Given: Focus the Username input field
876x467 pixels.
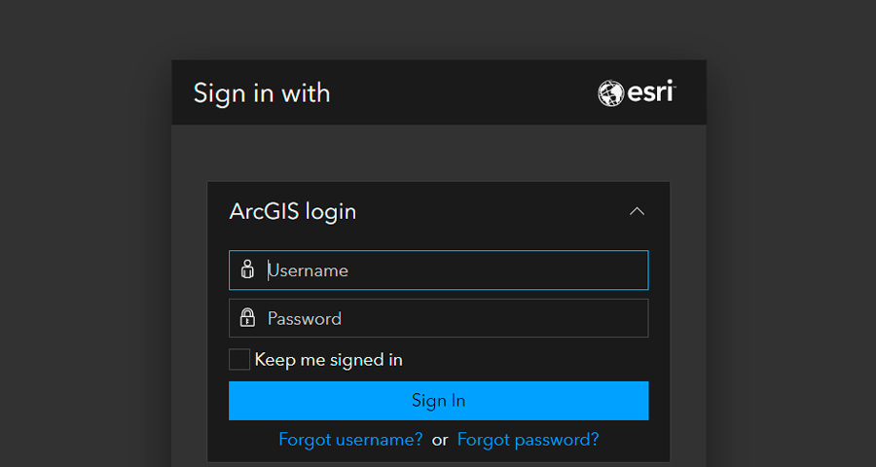Looking at the screenshot, I should pos(439,270).
